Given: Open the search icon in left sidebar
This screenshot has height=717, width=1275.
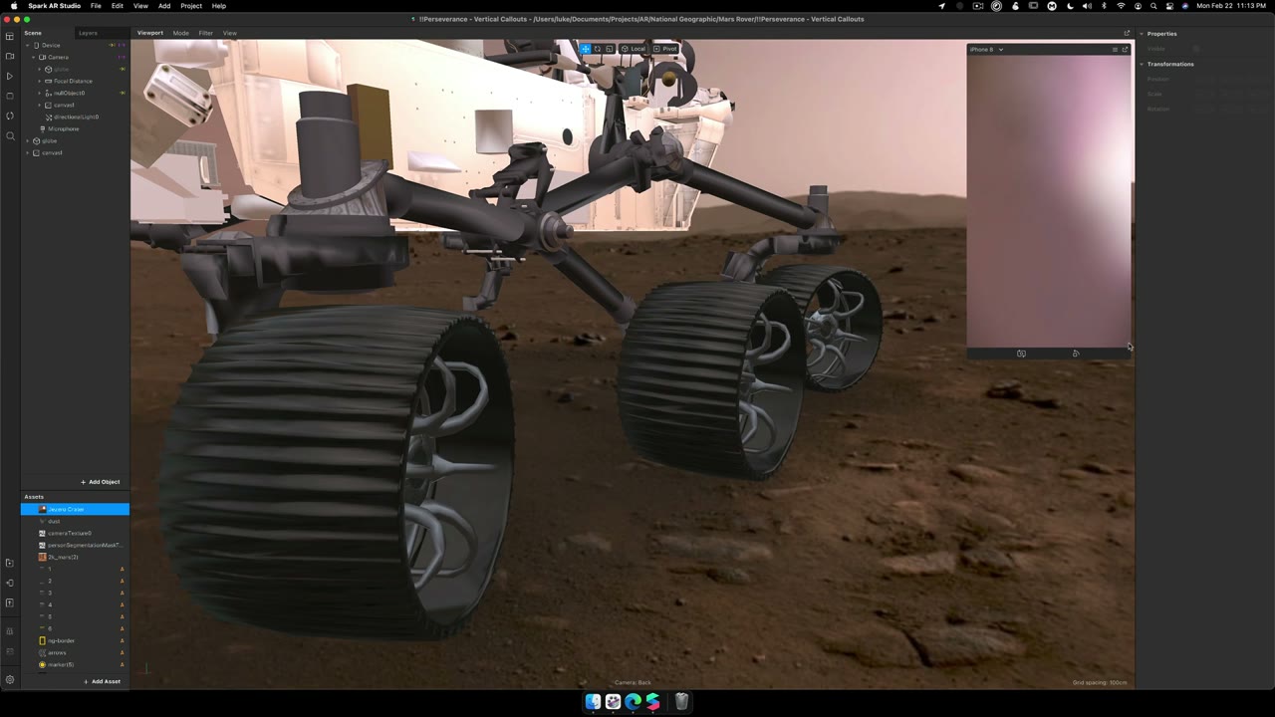Looking at the screenshot, I should 10,136.
